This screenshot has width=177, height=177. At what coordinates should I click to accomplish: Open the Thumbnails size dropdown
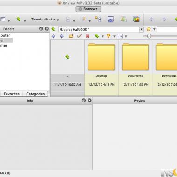(45, 20)
